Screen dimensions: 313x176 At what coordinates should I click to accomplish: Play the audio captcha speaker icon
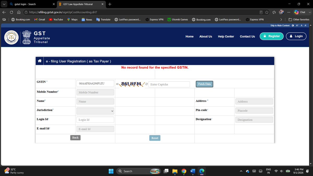click(x=117, y=84)
